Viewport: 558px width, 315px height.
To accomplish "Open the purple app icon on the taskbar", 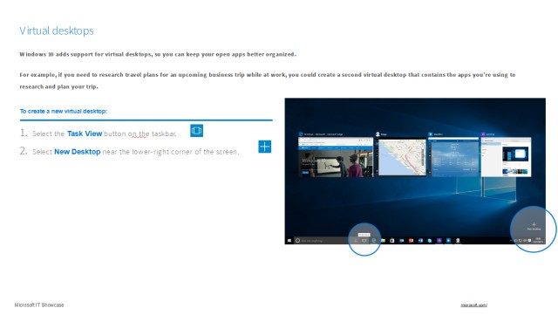I will [439, 241].
